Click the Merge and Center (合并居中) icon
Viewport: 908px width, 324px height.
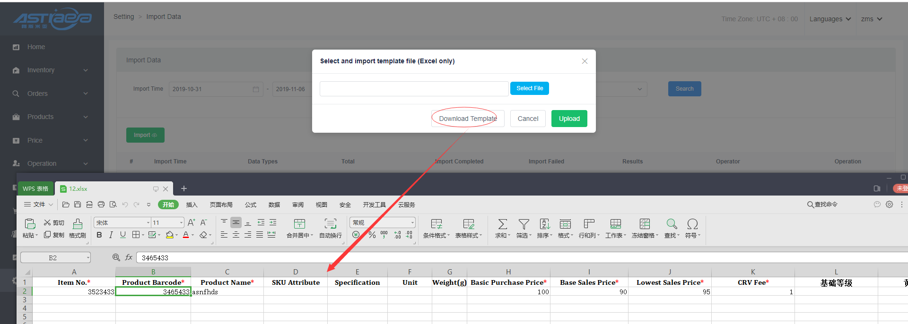pos(299,224)
